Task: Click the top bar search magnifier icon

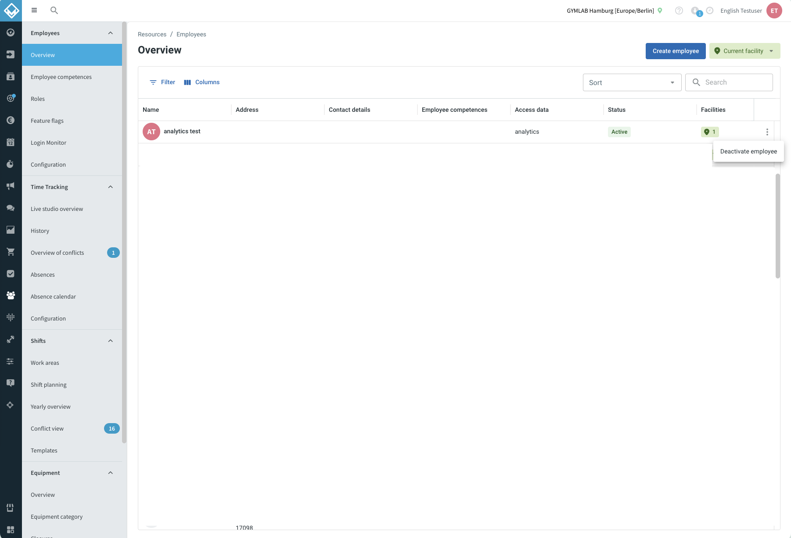Action: click(54, 10)
